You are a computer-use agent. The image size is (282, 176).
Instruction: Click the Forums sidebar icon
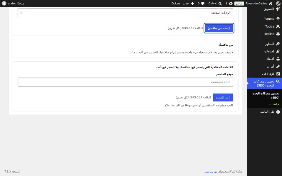[x=278, y=19]
